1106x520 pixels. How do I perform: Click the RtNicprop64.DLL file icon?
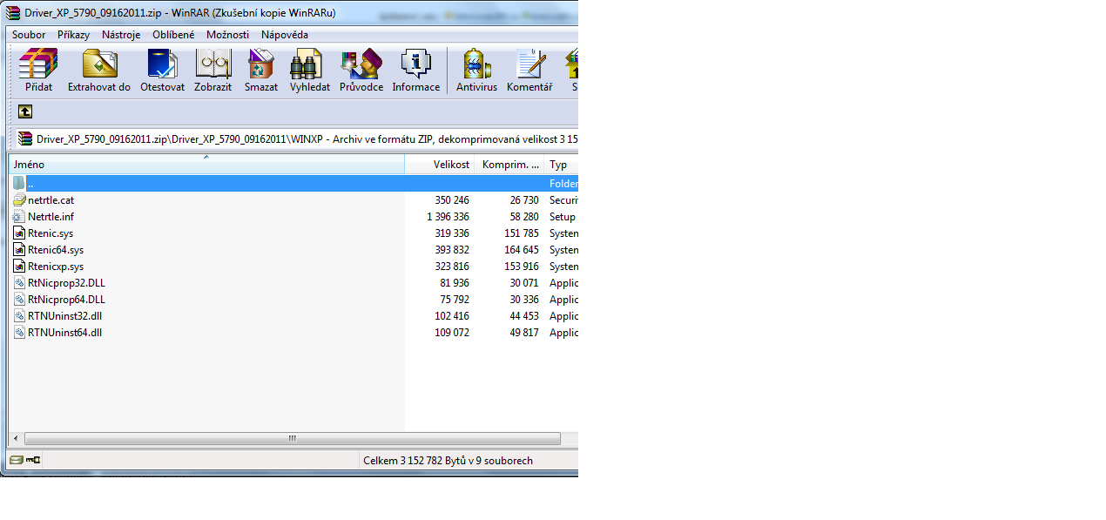(x=20, y=300)
